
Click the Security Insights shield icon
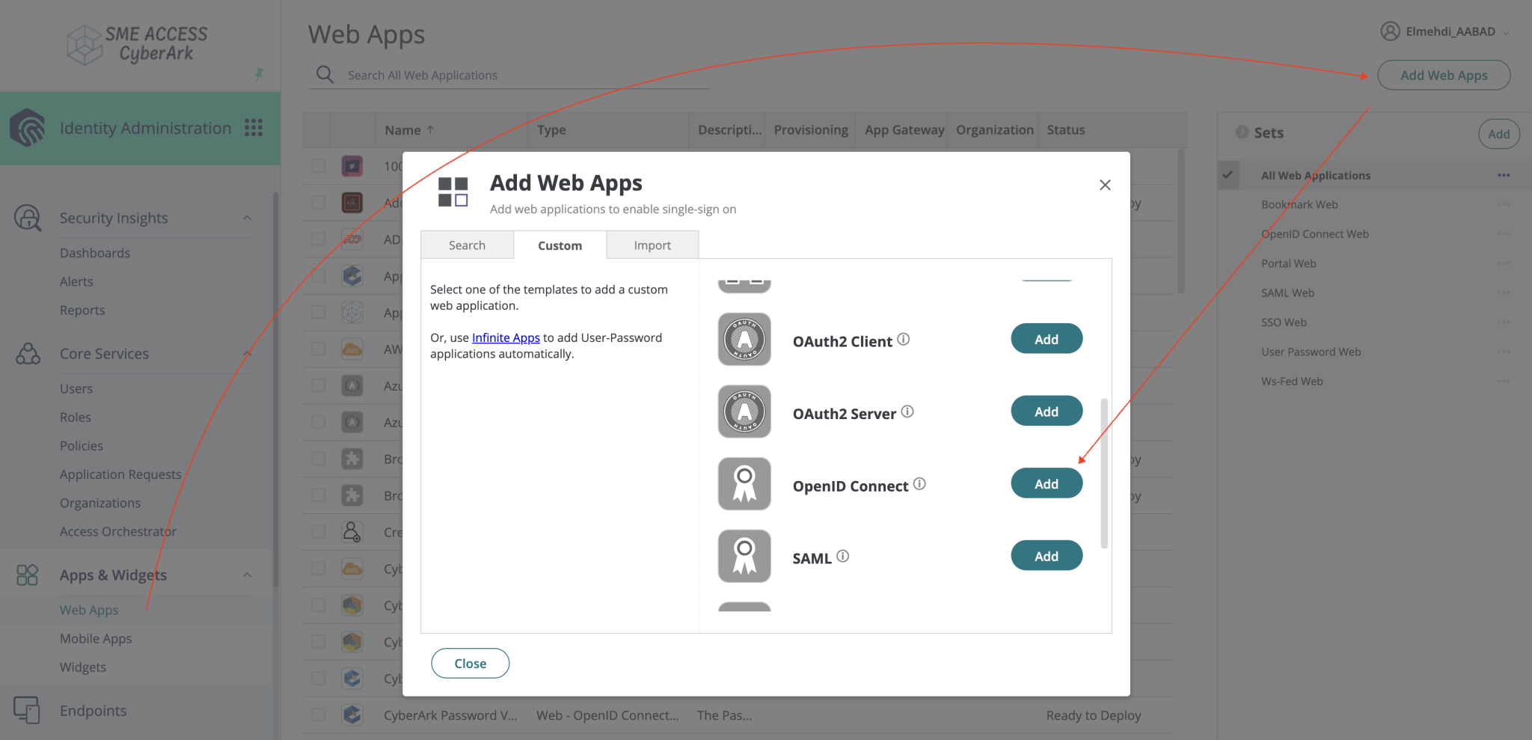pos(28,218)
